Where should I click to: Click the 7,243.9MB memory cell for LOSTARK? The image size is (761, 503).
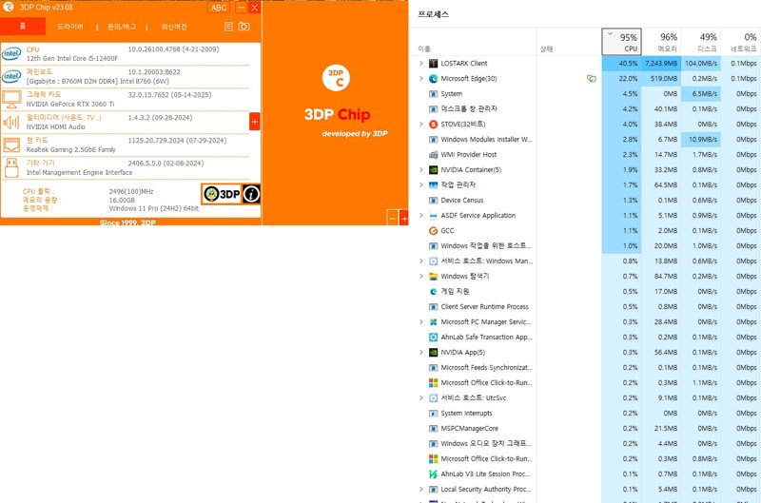[661, 63]
